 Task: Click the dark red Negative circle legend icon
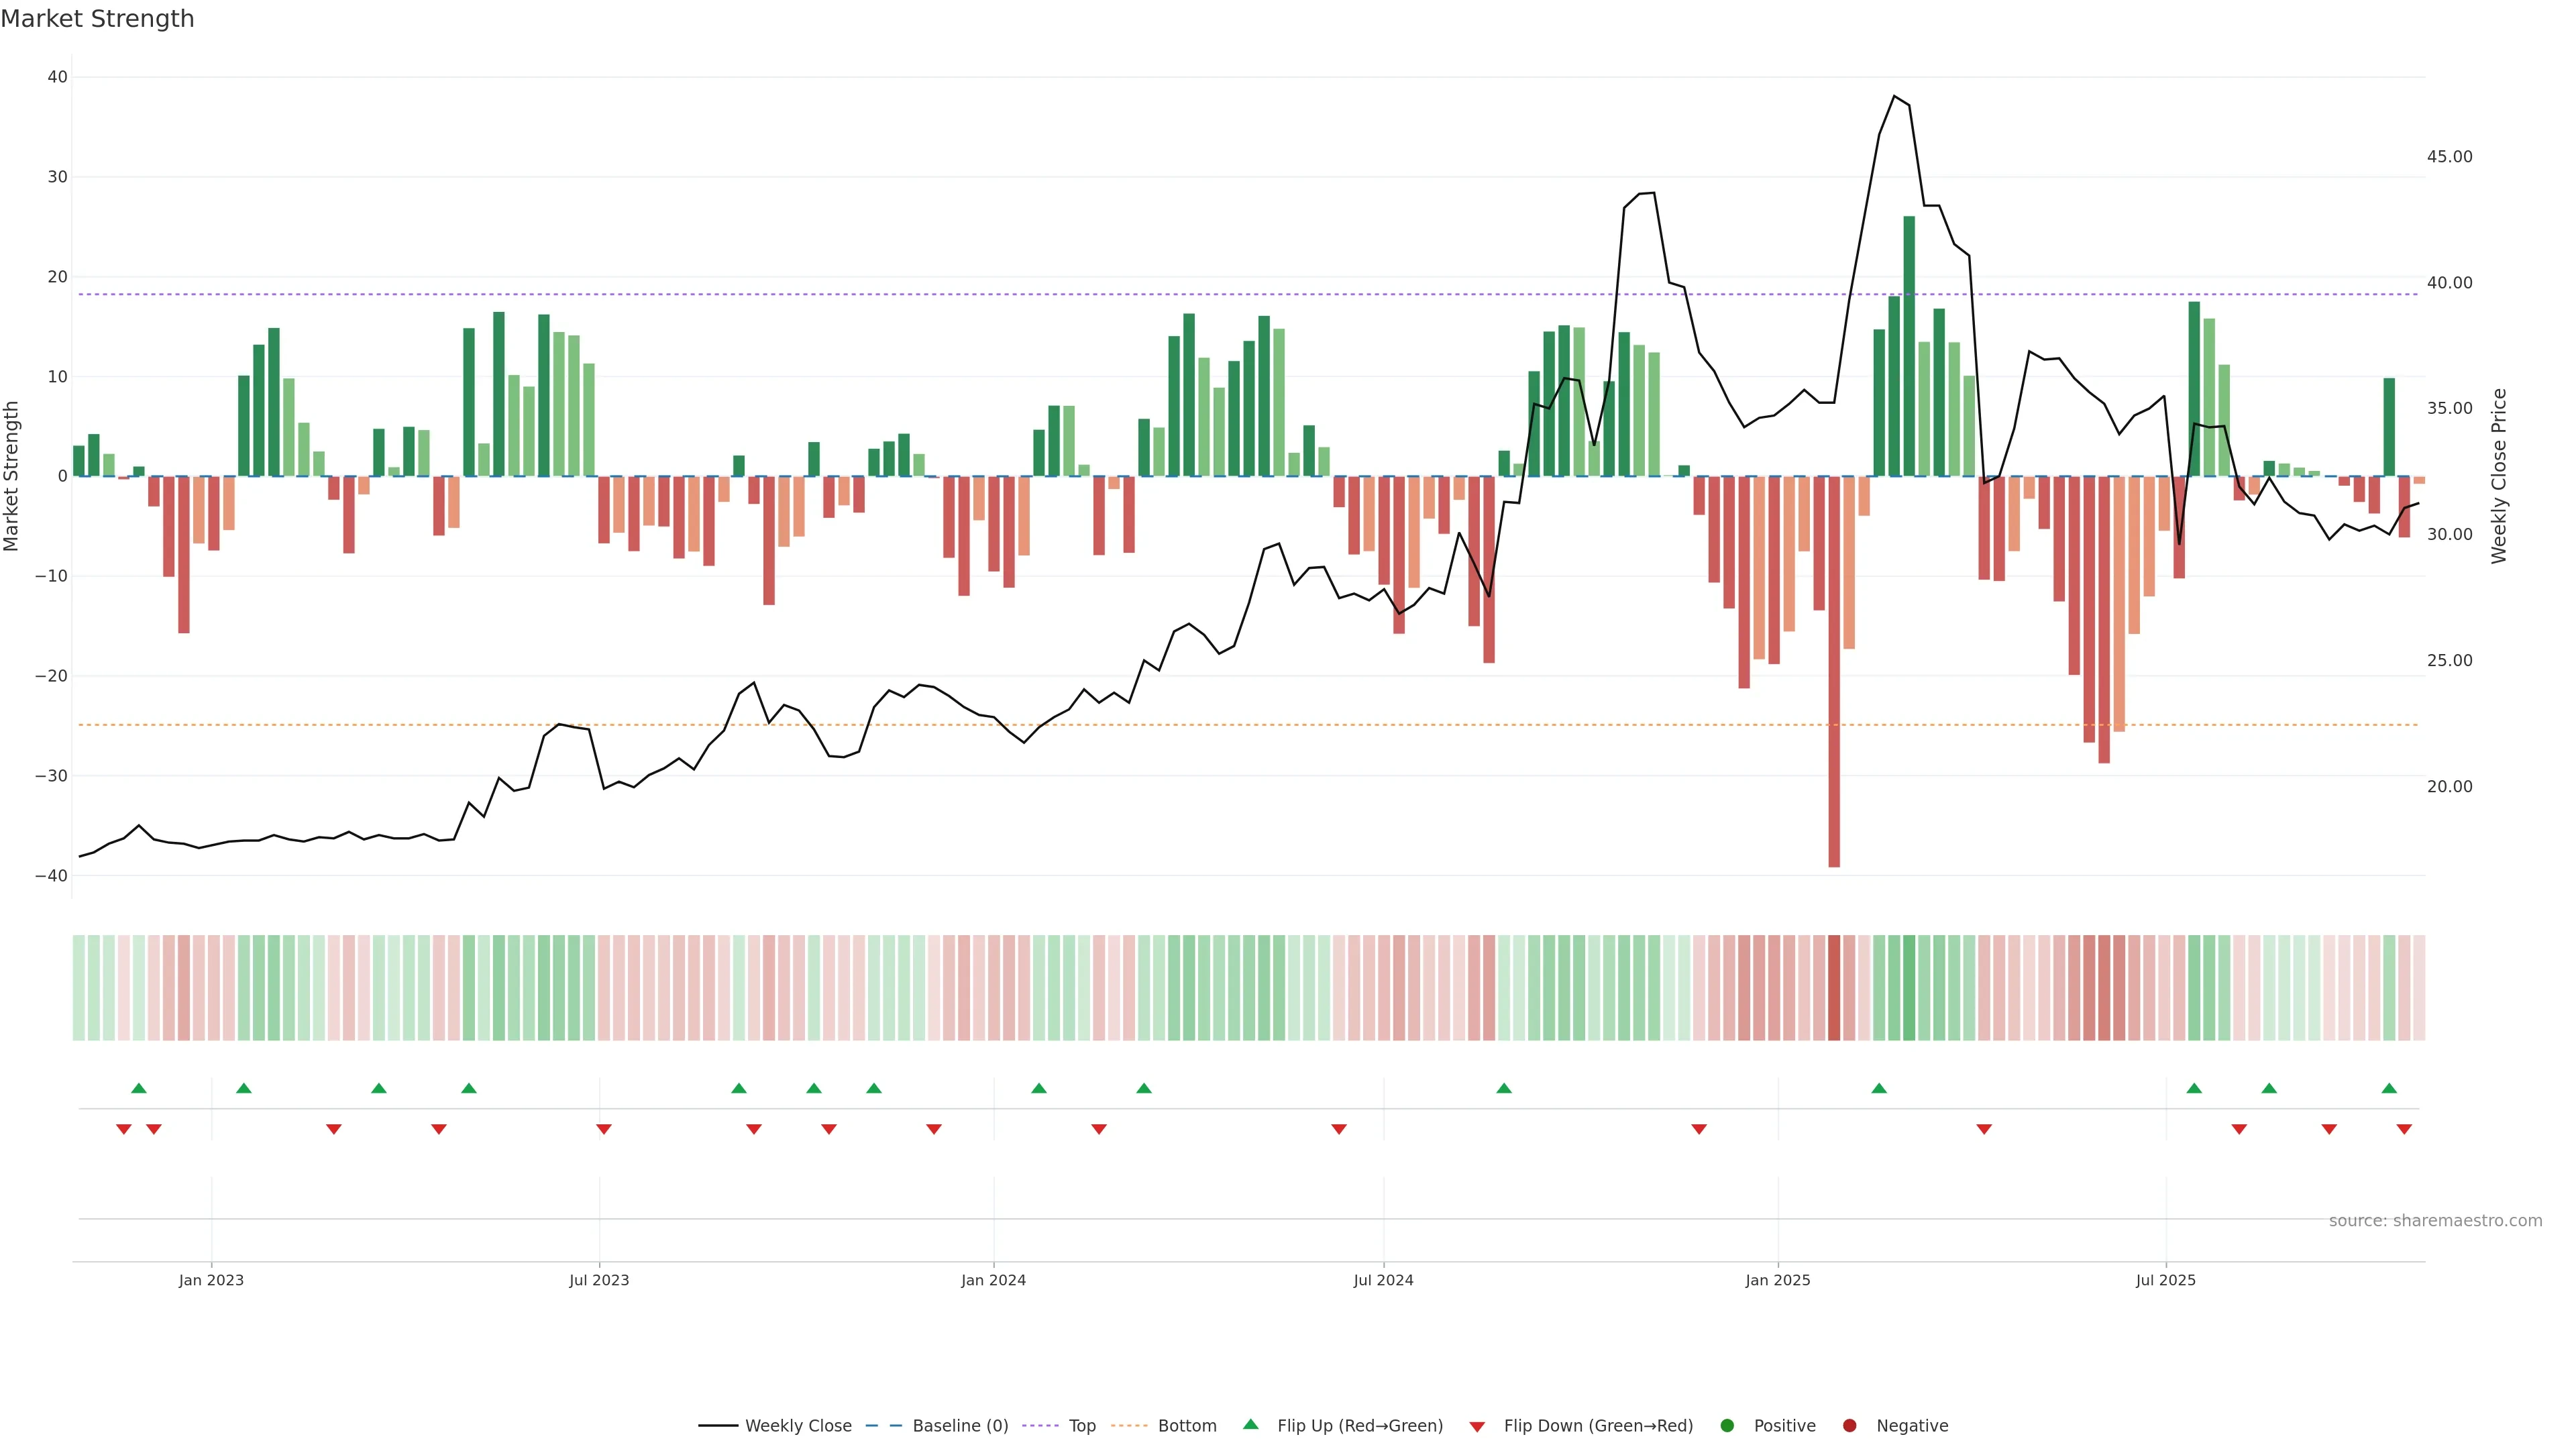[x=1849, y=1426]
